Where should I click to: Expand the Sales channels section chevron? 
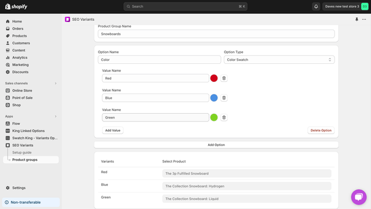coord(56,84)
